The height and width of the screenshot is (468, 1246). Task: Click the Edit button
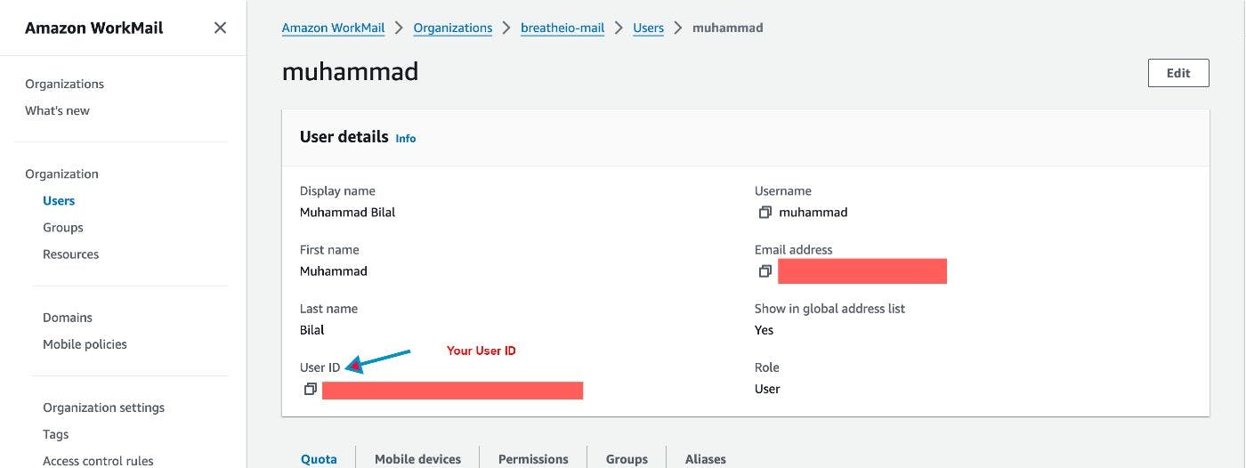(1177, 73)
